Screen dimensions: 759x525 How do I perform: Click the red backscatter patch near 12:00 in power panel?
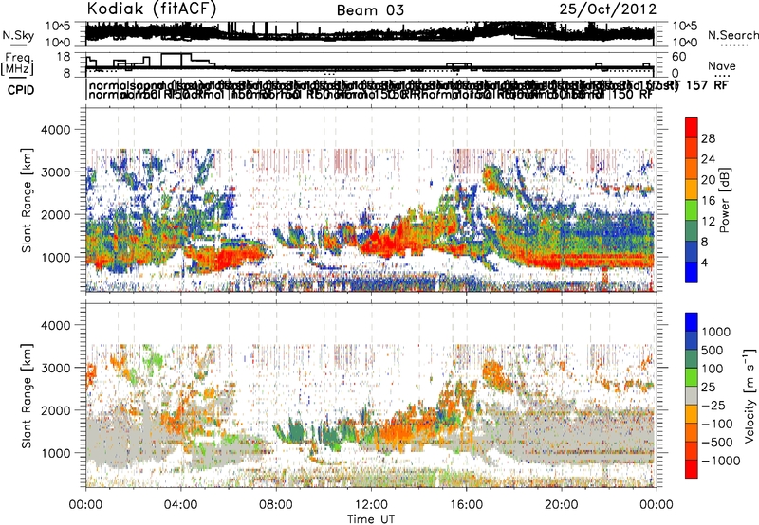tap(385, 242)
